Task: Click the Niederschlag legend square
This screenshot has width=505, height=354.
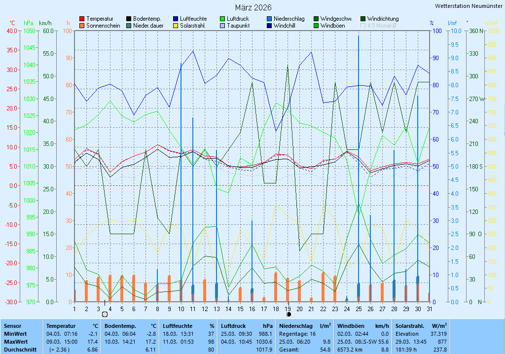Action: (x=269, y=19)
